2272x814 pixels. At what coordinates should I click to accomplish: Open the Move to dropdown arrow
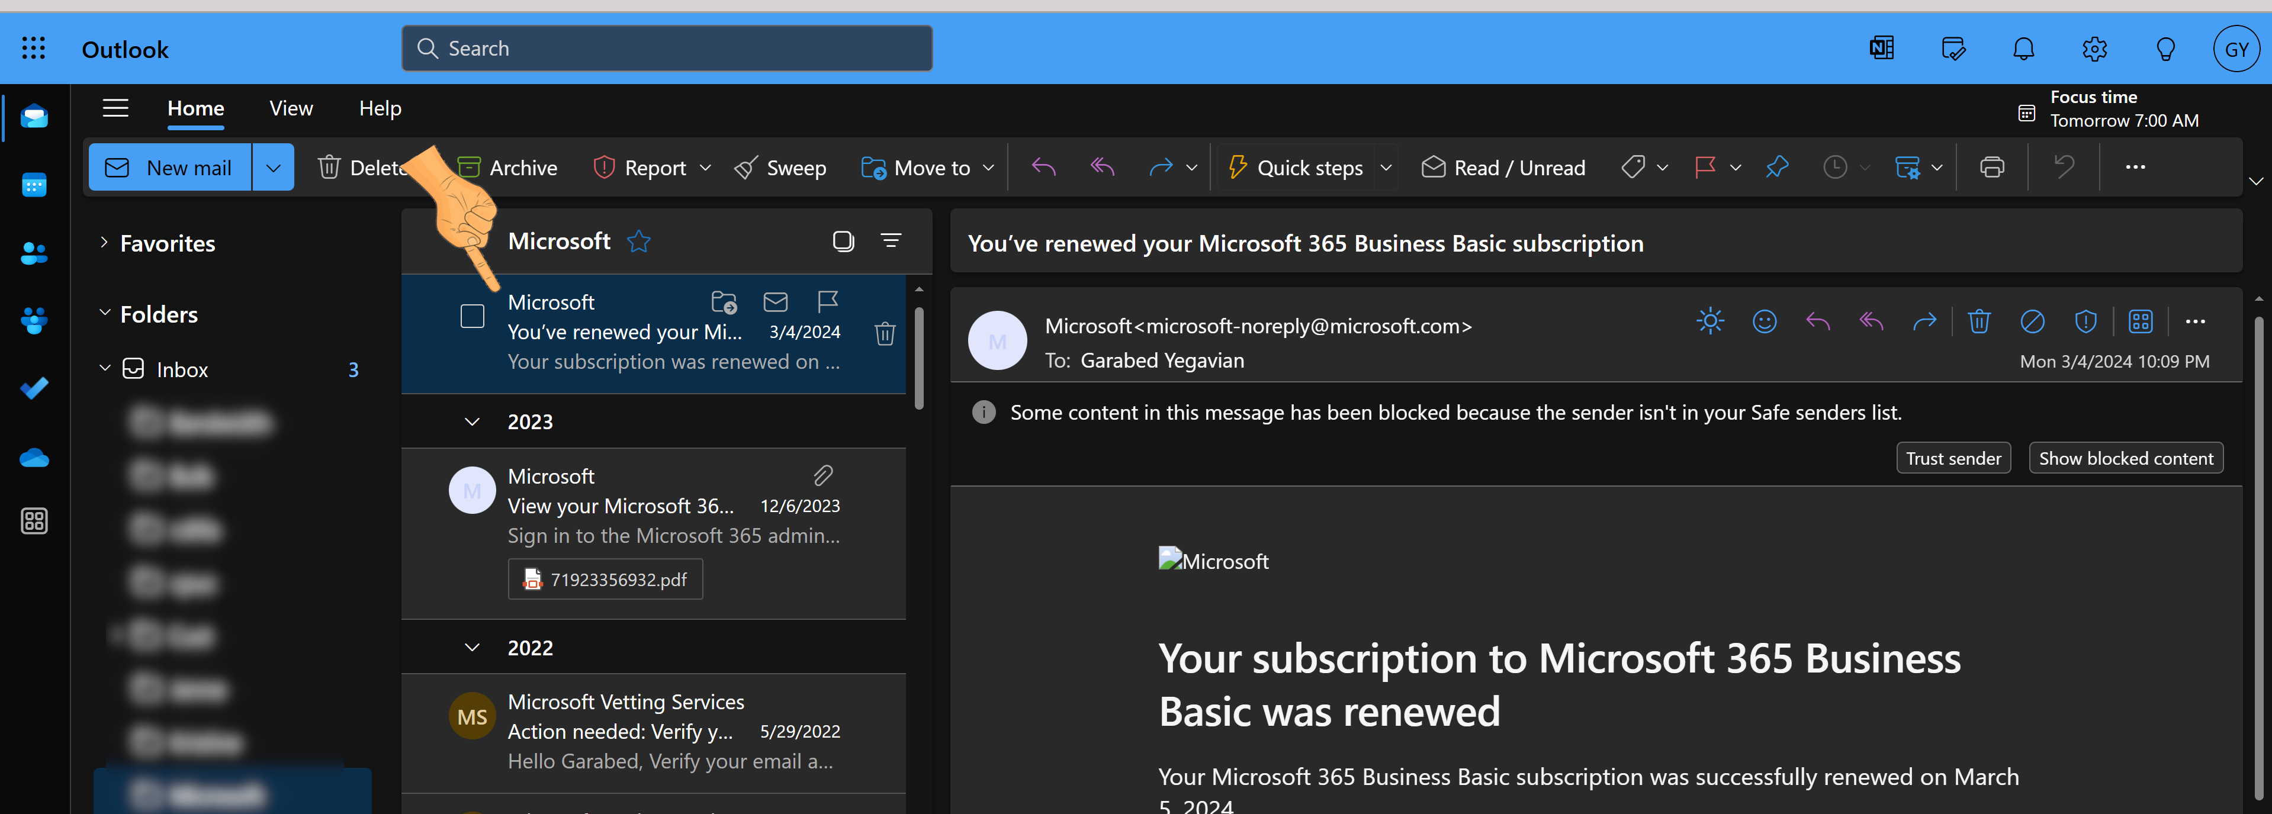988,168
